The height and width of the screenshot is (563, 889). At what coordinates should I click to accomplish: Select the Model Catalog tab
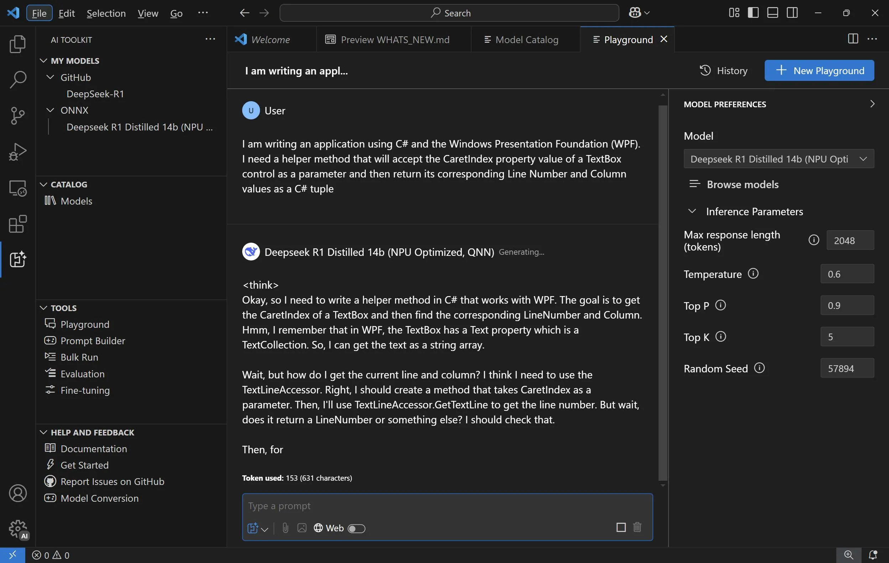(x=527, y=39)
